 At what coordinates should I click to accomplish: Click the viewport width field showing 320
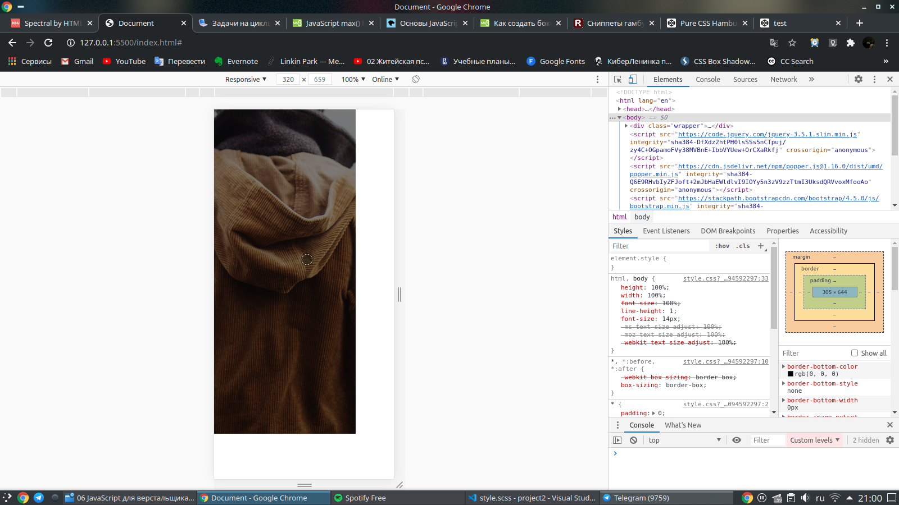[x=288, y=79]
